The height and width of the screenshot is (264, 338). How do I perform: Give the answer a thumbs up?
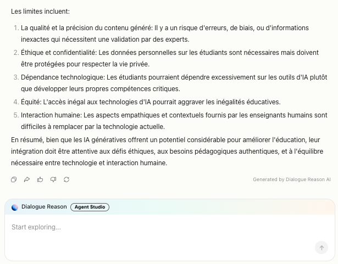coord(40,179)
